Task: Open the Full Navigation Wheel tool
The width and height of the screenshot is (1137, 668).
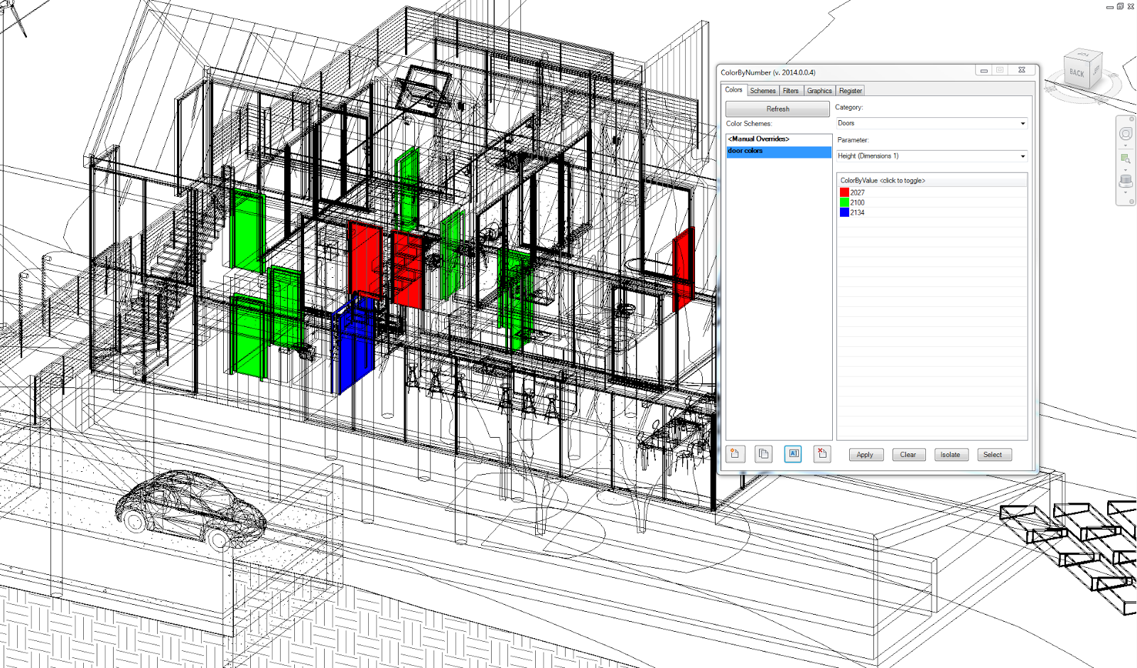Action: pyautogui.click(x=1126, y=134)
